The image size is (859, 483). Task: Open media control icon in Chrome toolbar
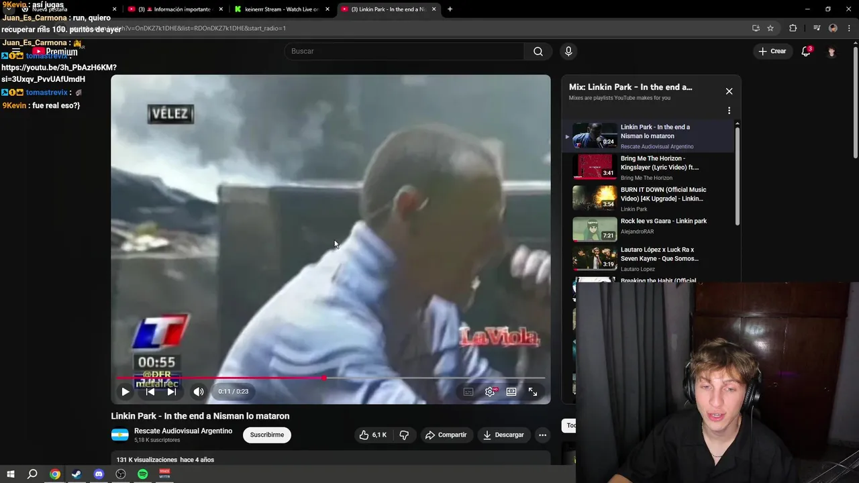point(817,28)
